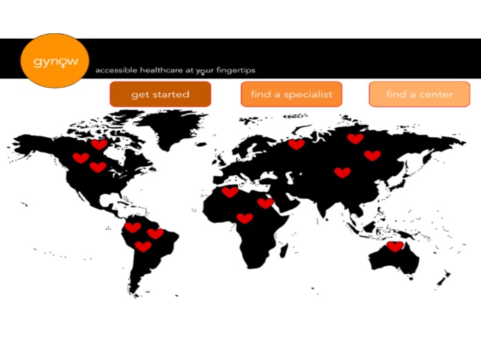The image size is (481, 342).
Task: Select the heart marker on the Canada–US border area
Action: tap(98, 167)
